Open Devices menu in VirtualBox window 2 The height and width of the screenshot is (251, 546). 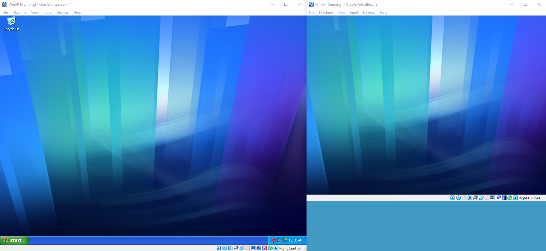click(369, 13)
